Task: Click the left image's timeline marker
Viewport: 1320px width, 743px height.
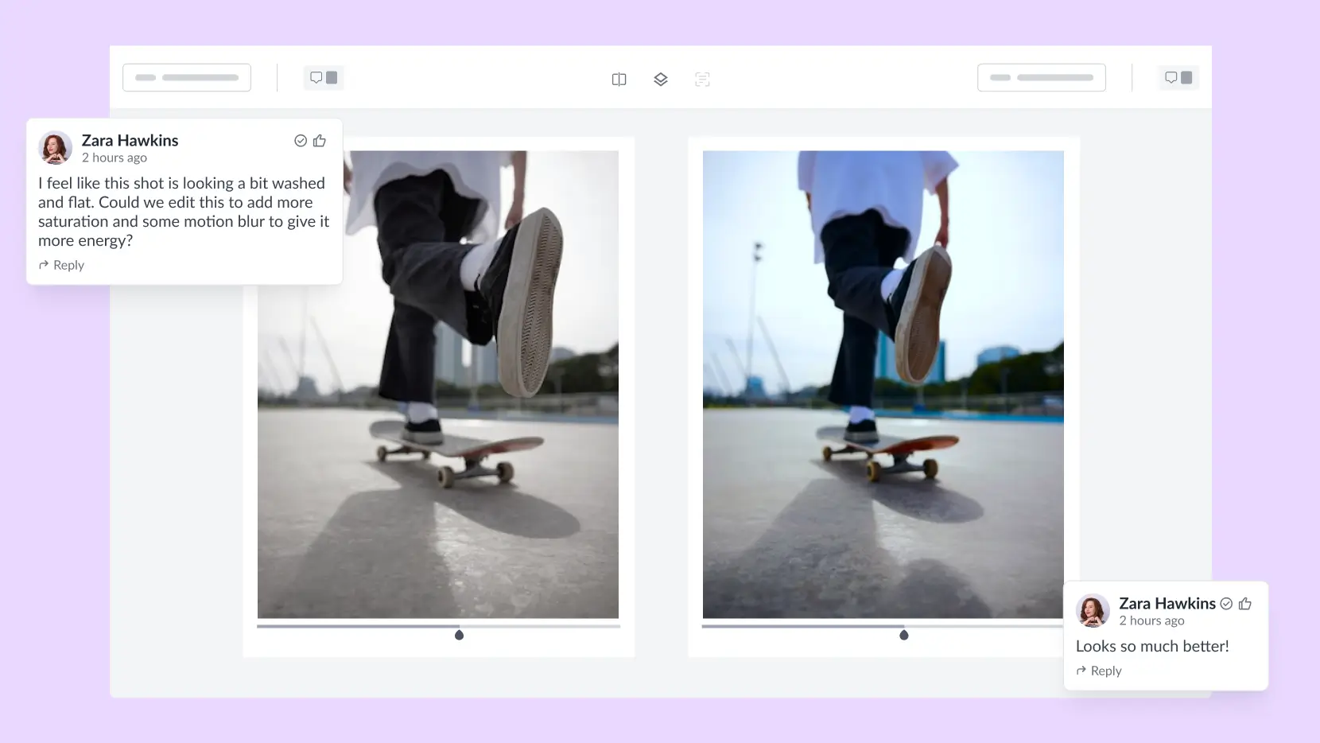Action: pyautogui.click(x=459, y=635)
